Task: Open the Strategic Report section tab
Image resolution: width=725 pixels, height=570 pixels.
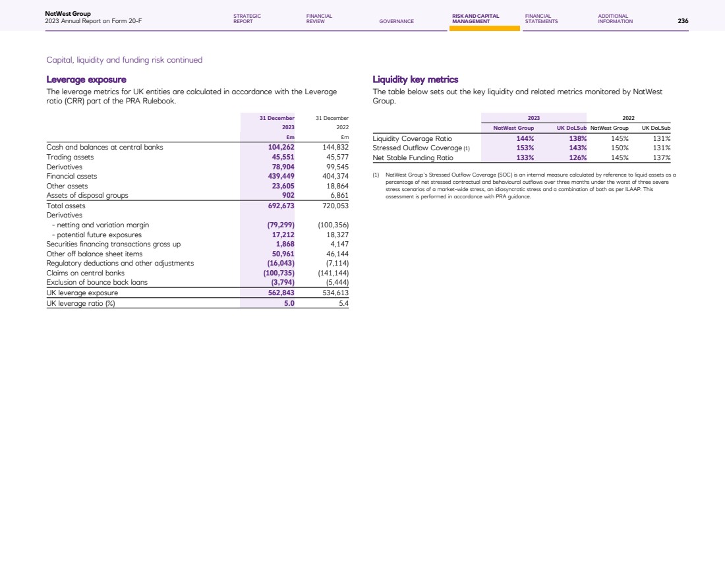Action: 247,18
